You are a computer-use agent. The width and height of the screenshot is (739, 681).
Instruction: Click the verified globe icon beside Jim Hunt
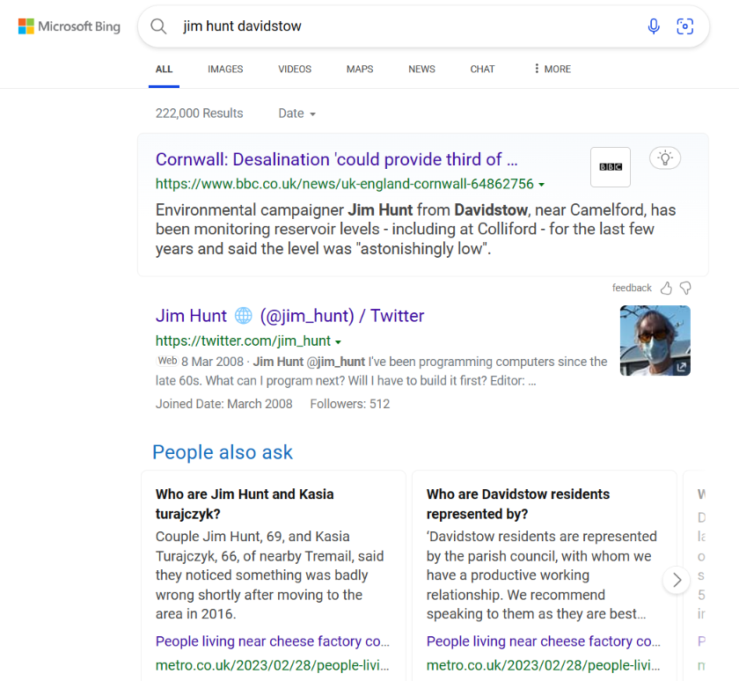tap(243, 316)
